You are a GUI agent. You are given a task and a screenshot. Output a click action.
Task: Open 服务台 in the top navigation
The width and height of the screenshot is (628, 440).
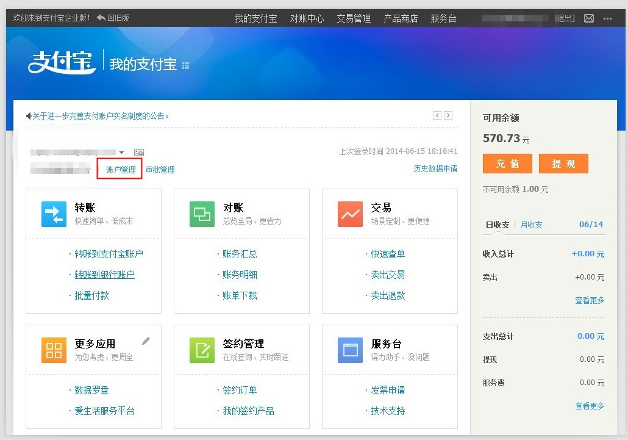click(443, 18)
